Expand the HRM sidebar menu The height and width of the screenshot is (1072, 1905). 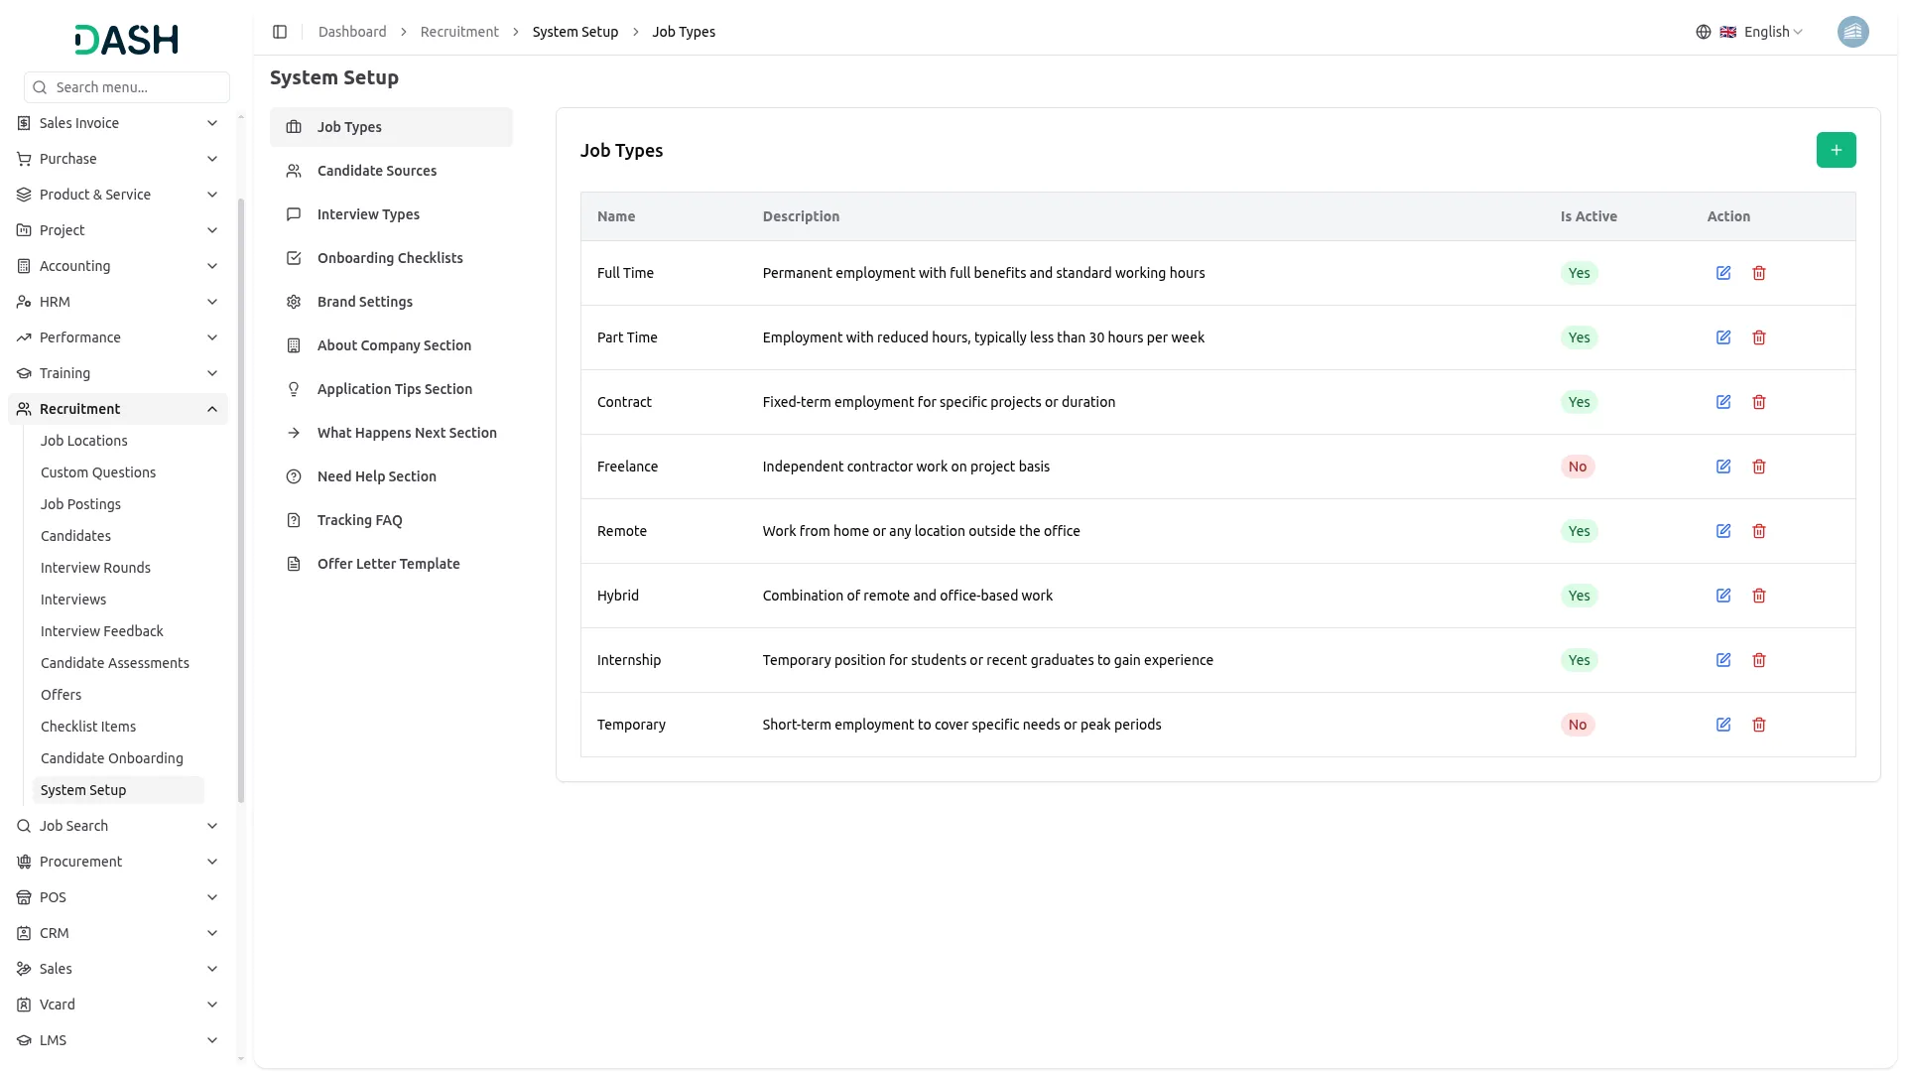117,302
